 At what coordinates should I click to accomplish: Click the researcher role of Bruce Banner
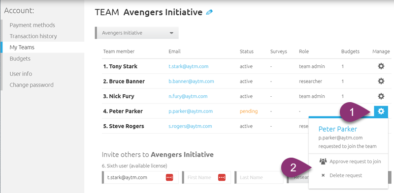click(311, 81)
